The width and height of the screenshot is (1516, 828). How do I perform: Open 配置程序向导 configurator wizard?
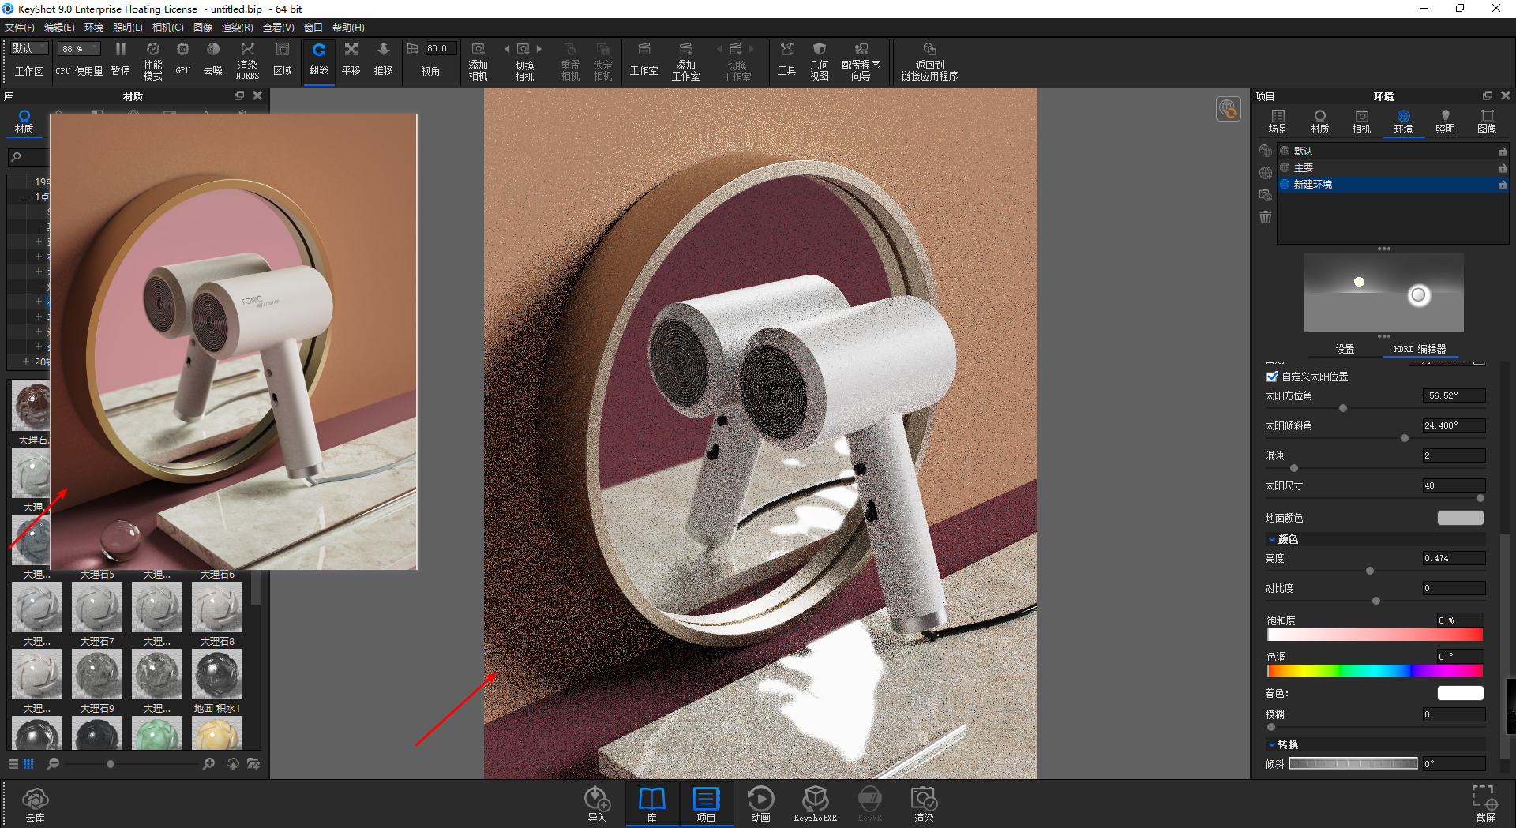(861, 61)
